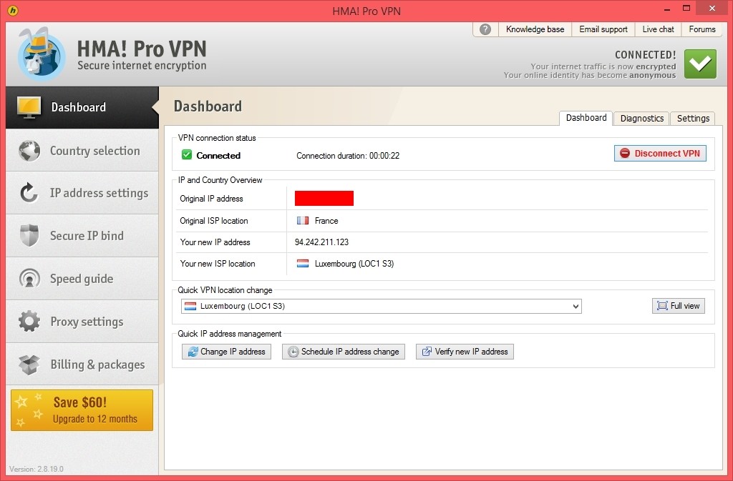
Task: Open Secure IP bind in the sidebar
Action: [82, 236]
